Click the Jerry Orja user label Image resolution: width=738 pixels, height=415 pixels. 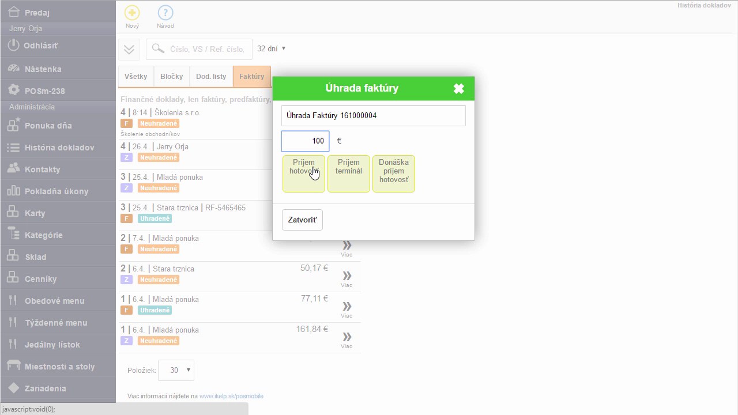[x=25, y=28]
